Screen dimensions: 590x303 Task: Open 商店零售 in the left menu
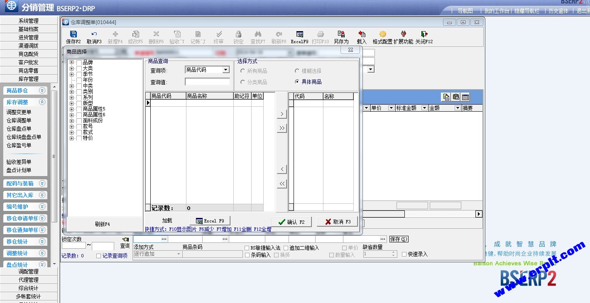(29, 71)
